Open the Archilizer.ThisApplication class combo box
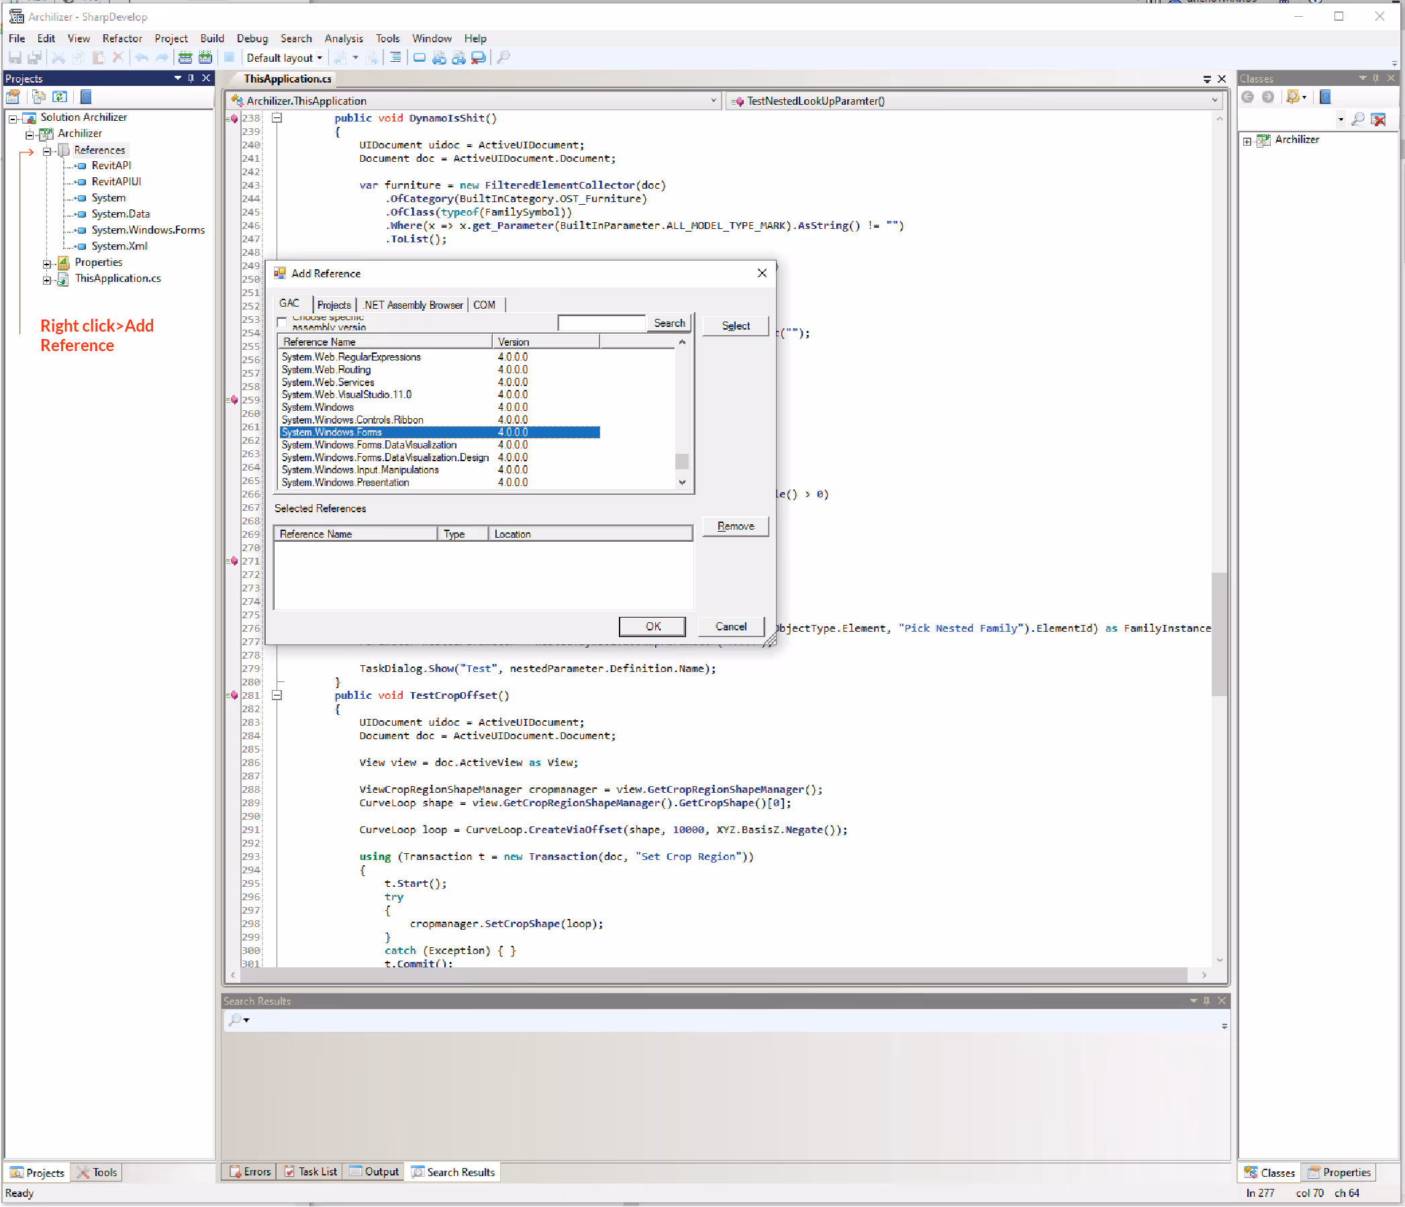The image size is (1405, 1207). [x=475, y=101]
